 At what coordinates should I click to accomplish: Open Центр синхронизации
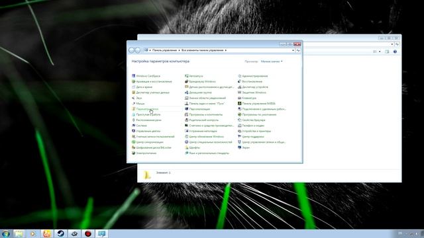coord(148,142)
